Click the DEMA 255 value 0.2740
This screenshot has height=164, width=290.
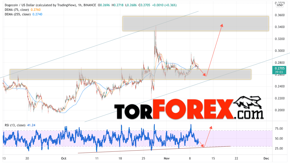point(37,14)
